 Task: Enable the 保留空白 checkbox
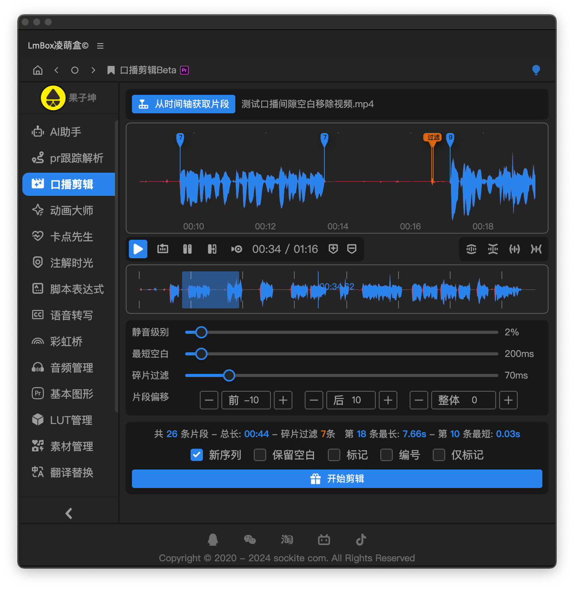coord(260,455)
